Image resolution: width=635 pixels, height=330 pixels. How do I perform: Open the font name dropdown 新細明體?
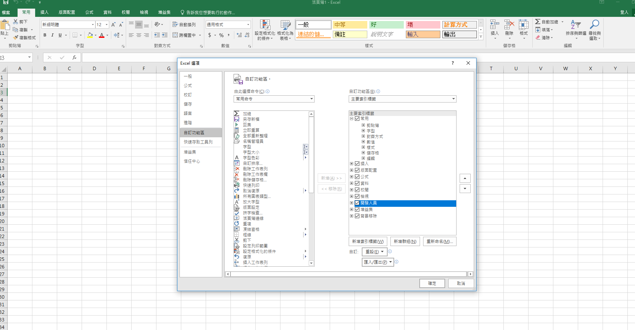93,25
